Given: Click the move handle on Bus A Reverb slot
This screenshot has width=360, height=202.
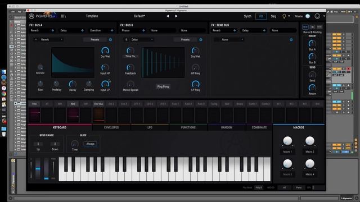Looking at the screenshot, I should tap(52, 30).
